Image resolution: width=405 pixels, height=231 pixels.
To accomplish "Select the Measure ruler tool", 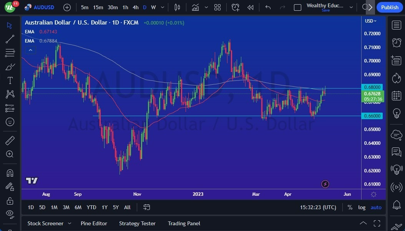I will [10, 140].
